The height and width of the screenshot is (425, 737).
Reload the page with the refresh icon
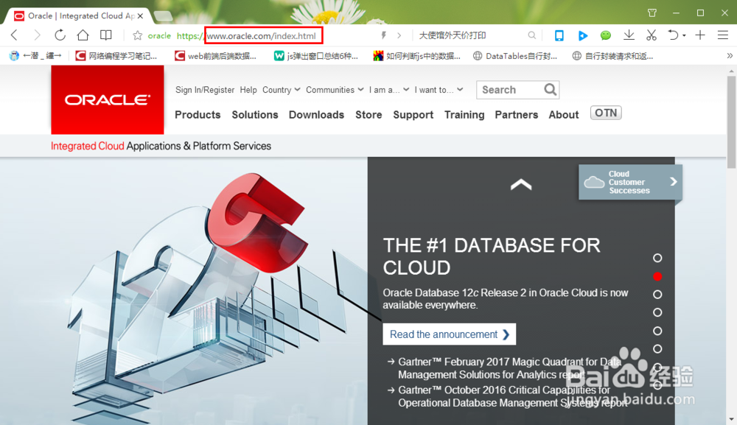[60, 35]
